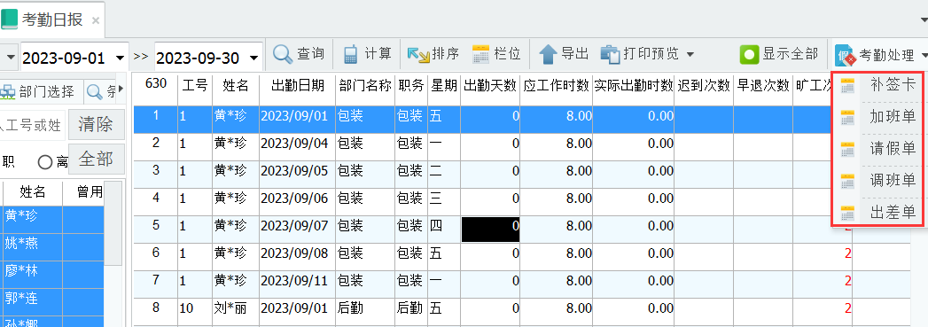Click the green book icon on 考勤日报 tab
This screenshot has width=928, height=327.
point(9,19)
